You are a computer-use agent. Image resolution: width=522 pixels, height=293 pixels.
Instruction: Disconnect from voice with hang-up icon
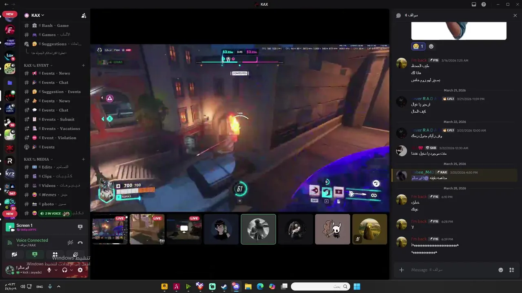(80, 243)
